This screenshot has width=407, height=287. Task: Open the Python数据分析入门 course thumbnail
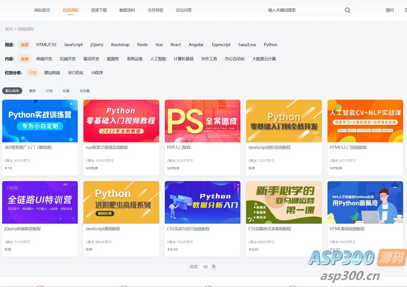tap(202, 202)
